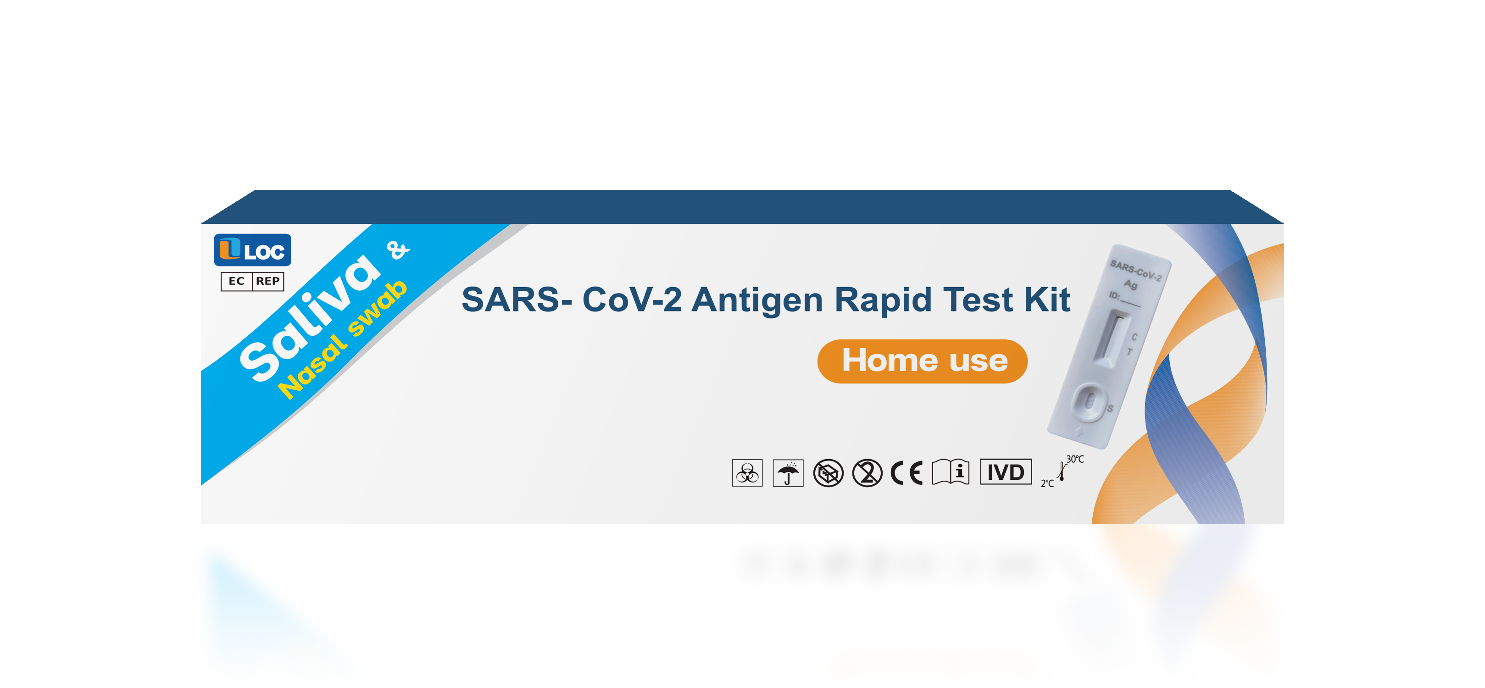This screenshot has width=1485, height=688.
Task: Click the CE mark symbol
Action: click(907, 473)
